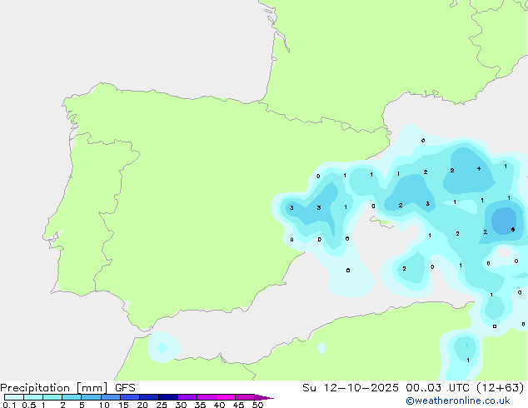Click the 1–2 mm legend color box

click(x=52, y=397)
